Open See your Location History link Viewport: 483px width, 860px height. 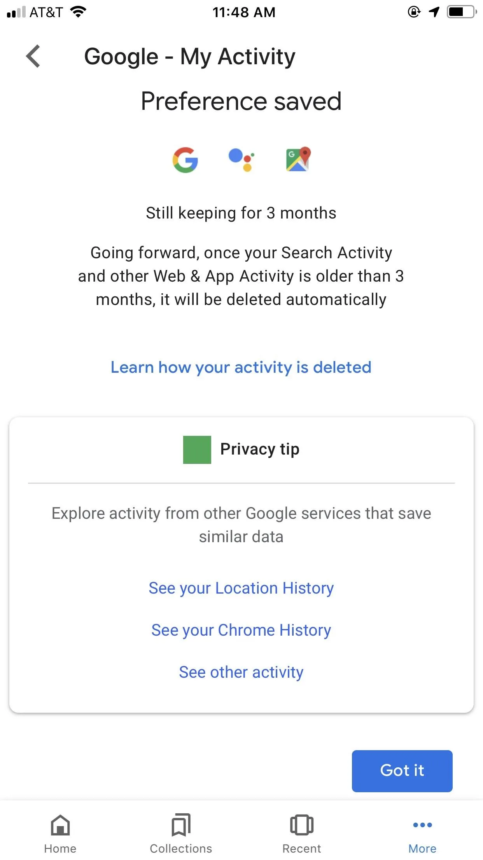pos(241,588)
